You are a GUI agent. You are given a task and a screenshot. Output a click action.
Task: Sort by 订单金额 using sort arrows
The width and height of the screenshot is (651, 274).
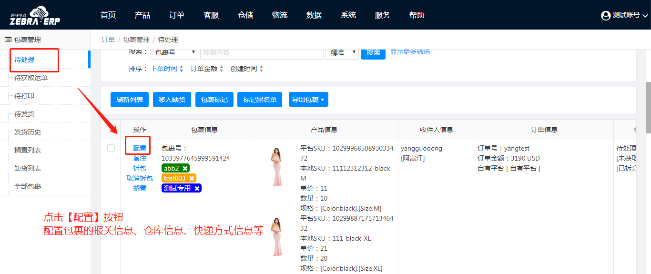[221, 69]
